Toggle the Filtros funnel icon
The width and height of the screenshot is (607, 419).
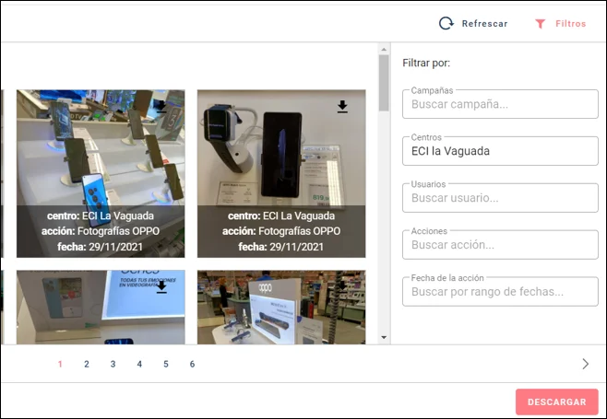point(541,24)
